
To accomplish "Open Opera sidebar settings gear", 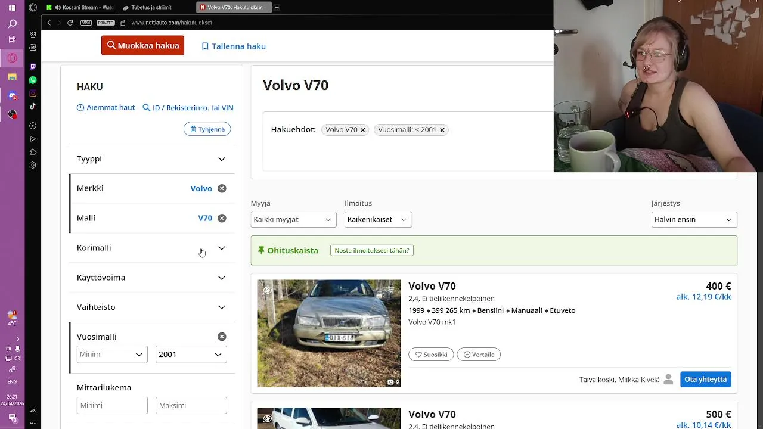I will pyautogui.click(x=33, y=165).
